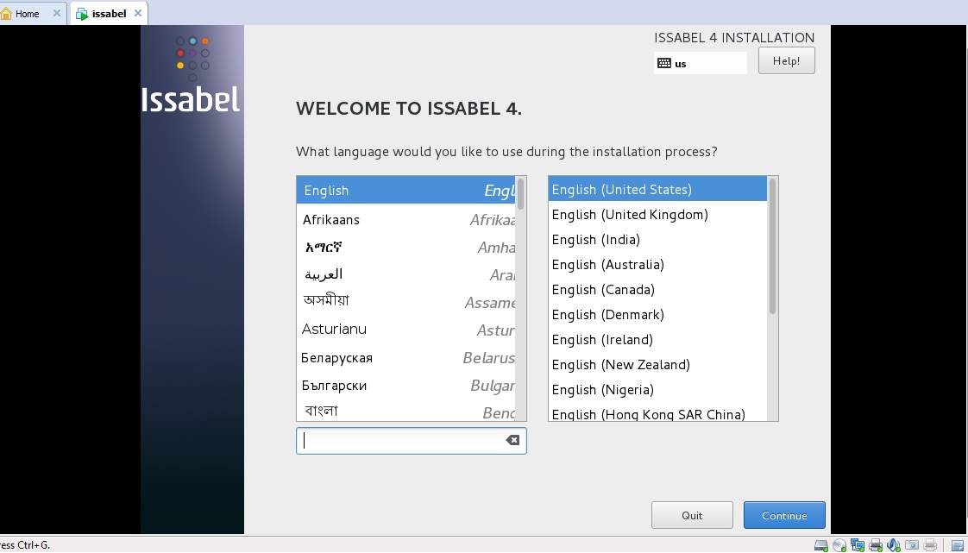Click the network adapter status icon

coord(857,545)
